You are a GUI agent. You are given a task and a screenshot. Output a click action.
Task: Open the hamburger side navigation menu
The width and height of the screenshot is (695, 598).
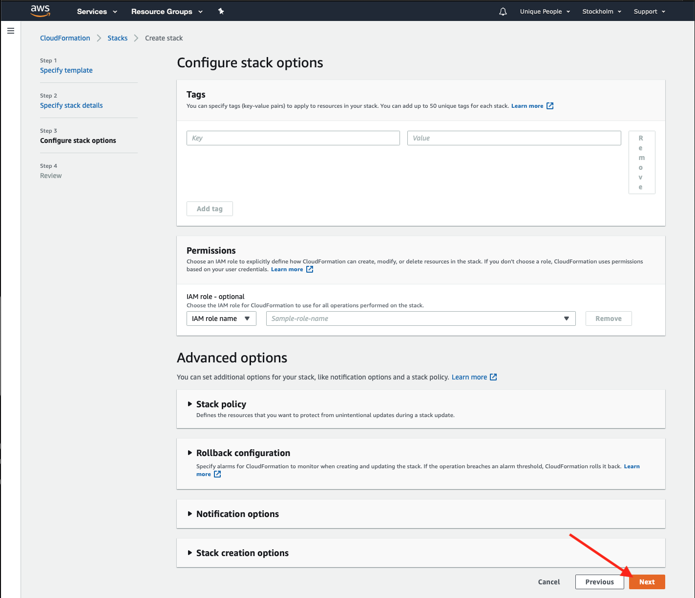(x=11, y=31)
